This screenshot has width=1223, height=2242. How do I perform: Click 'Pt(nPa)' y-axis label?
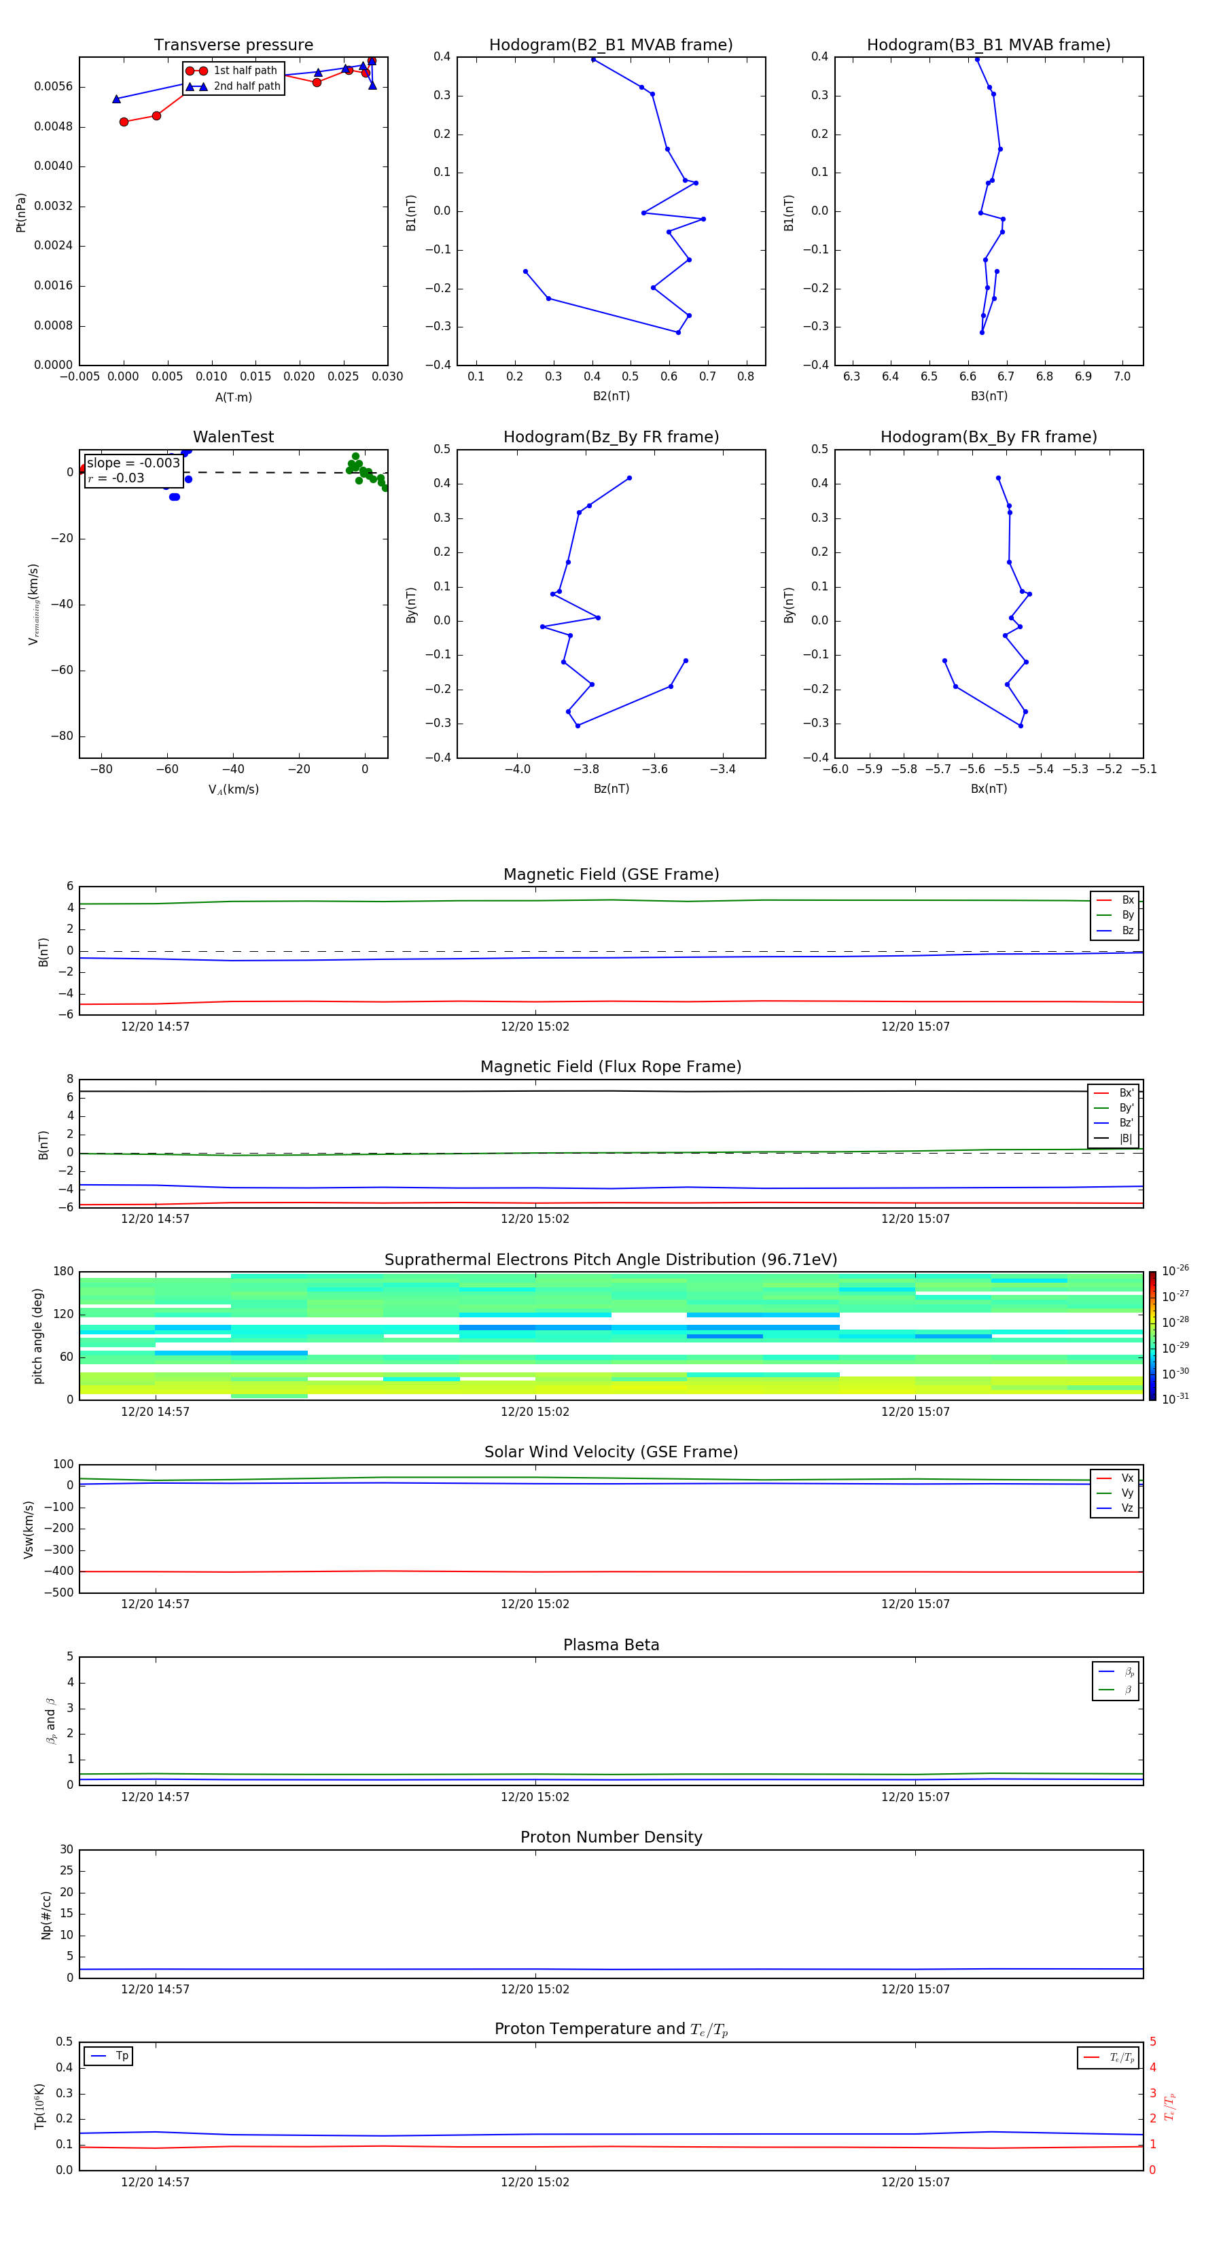[21, 211]
